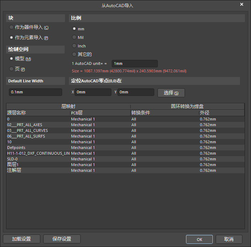251x247 pixels.
Task: Select source layer 02___PRT_ALL_AXES
Action: [126, 125]
